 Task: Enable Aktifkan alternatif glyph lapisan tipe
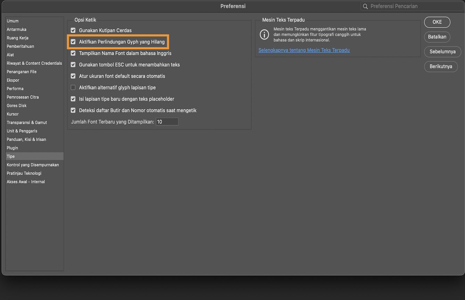[x=73, y=87]
